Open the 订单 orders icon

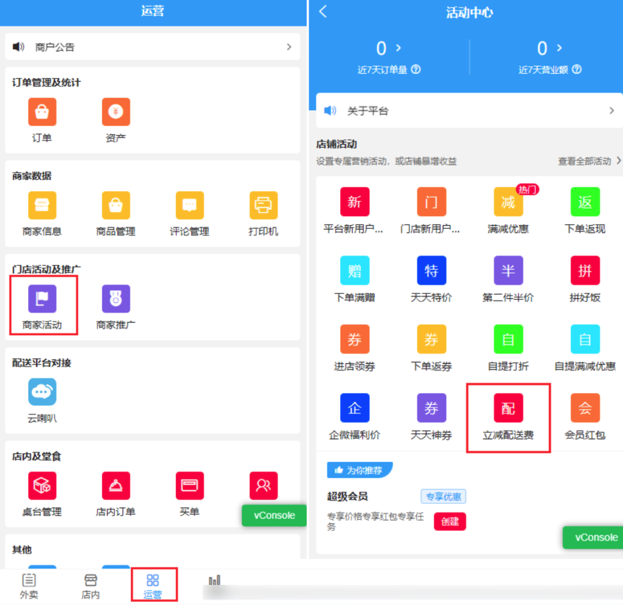click(x=42, y=113)
